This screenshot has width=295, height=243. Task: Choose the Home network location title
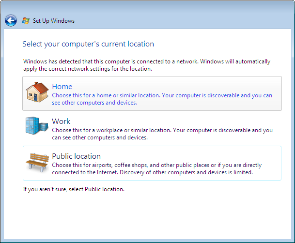click(62, 87)
